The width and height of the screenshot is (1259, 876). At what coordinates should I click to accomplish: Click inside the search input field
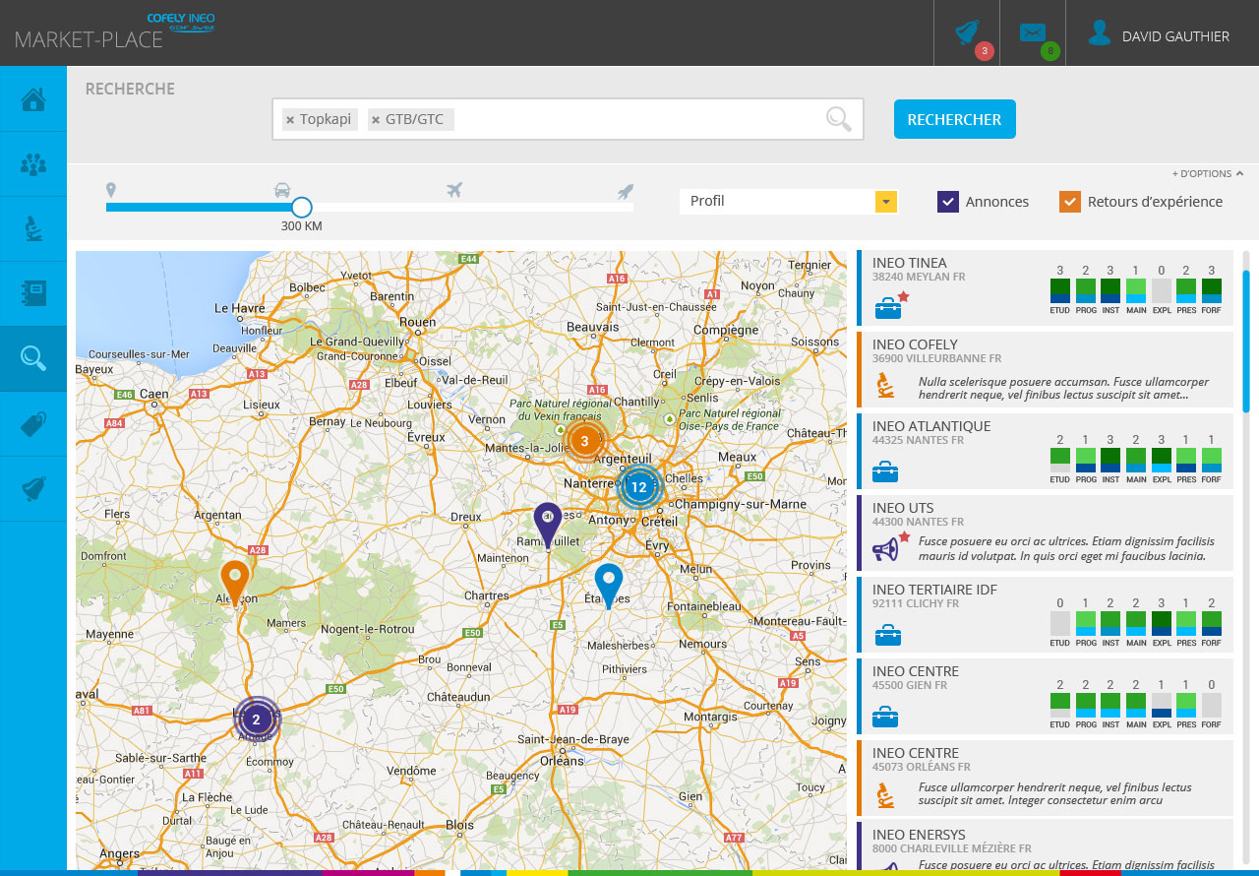[x=568, y=119]
